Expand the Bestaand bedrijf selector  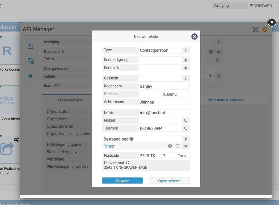pyautogui.click(x=146, y=139)
